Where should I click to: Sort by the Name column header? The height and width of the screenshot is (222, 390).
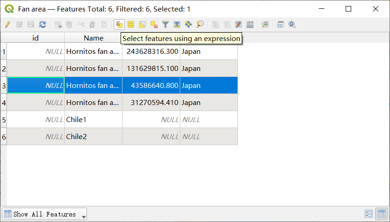coord(93,38)
